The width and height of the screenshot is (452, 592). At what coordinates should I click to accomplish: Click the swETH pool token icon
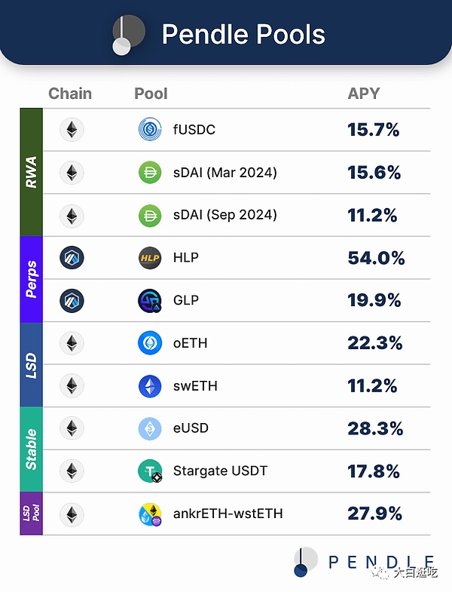pyautogui.click(x=151, y=386)
